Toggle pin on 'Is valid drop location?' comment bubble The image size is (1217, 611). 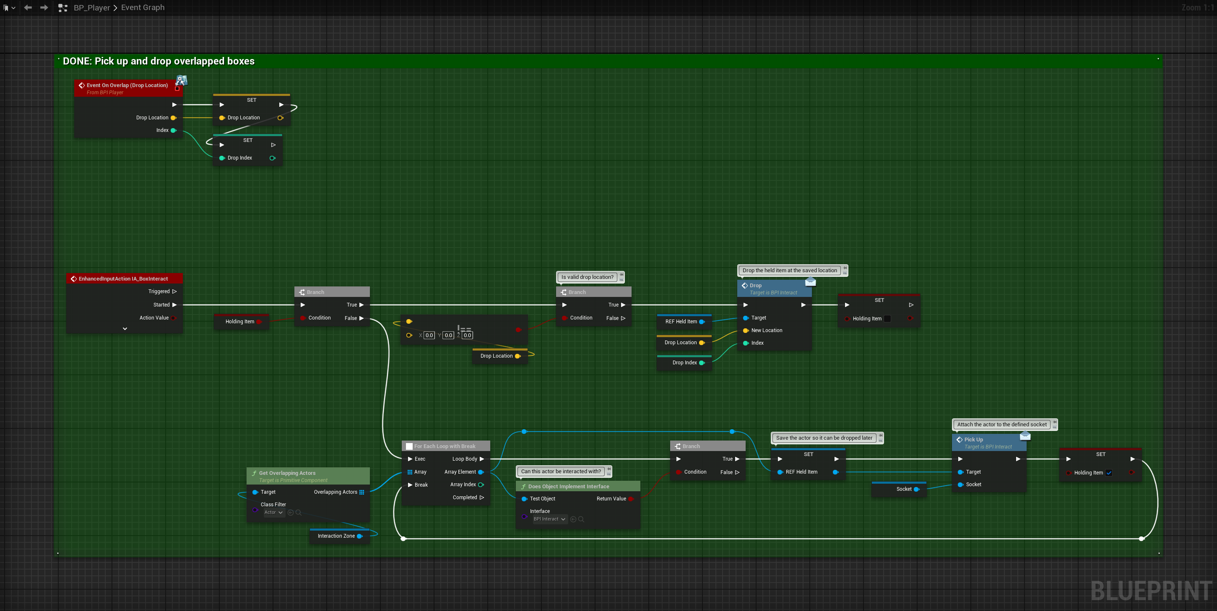point(621,275)
